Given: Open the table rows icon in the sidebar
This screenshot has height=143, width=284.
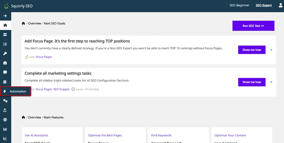Looking at the screenshot, I should click(x=5, y=82).
